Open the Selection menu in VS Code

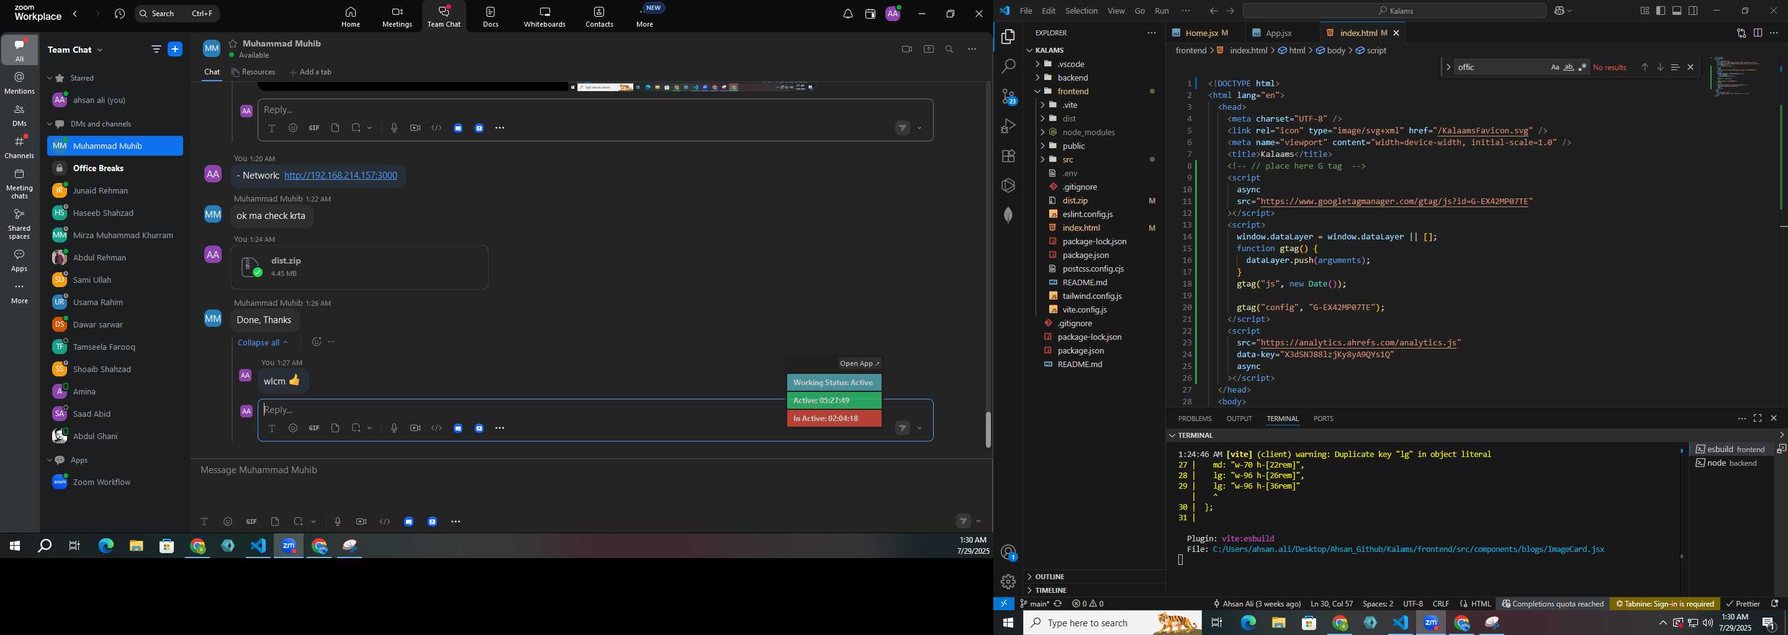[x=1081, y=11]
